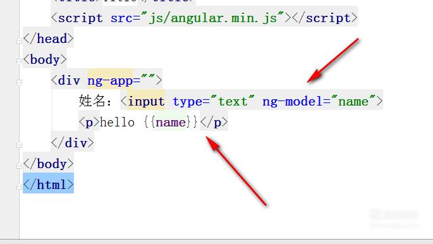Place cursor in js/angular.min.js path

212,18
